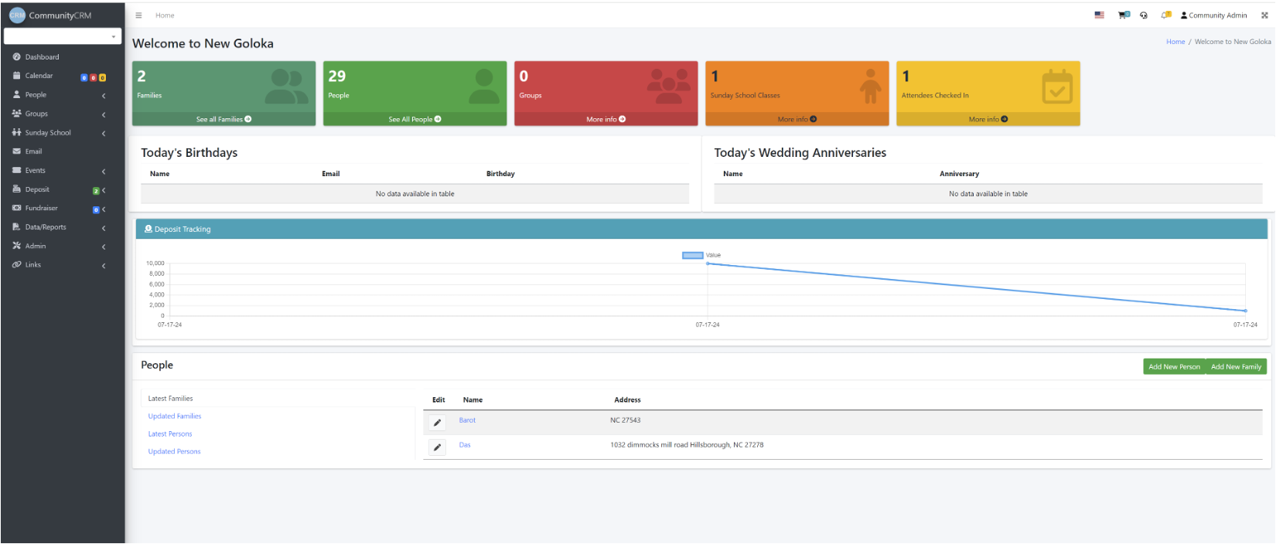Click pencil icon for Das family
This screenshot has width=1276, height=544.
click(x=437, y=447)
